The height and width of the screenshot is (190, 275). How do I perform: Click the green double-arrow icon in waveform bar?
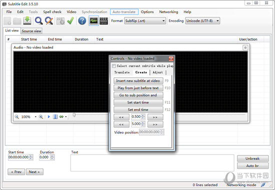61,116
